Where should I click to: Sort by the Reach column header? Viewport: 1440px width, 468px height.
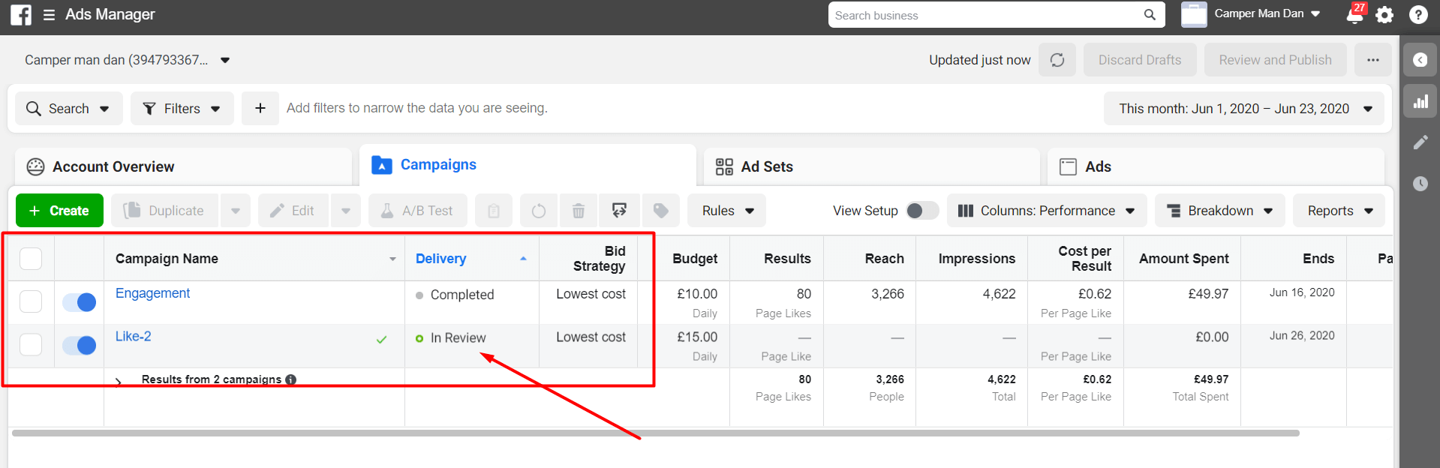[884, 259]
